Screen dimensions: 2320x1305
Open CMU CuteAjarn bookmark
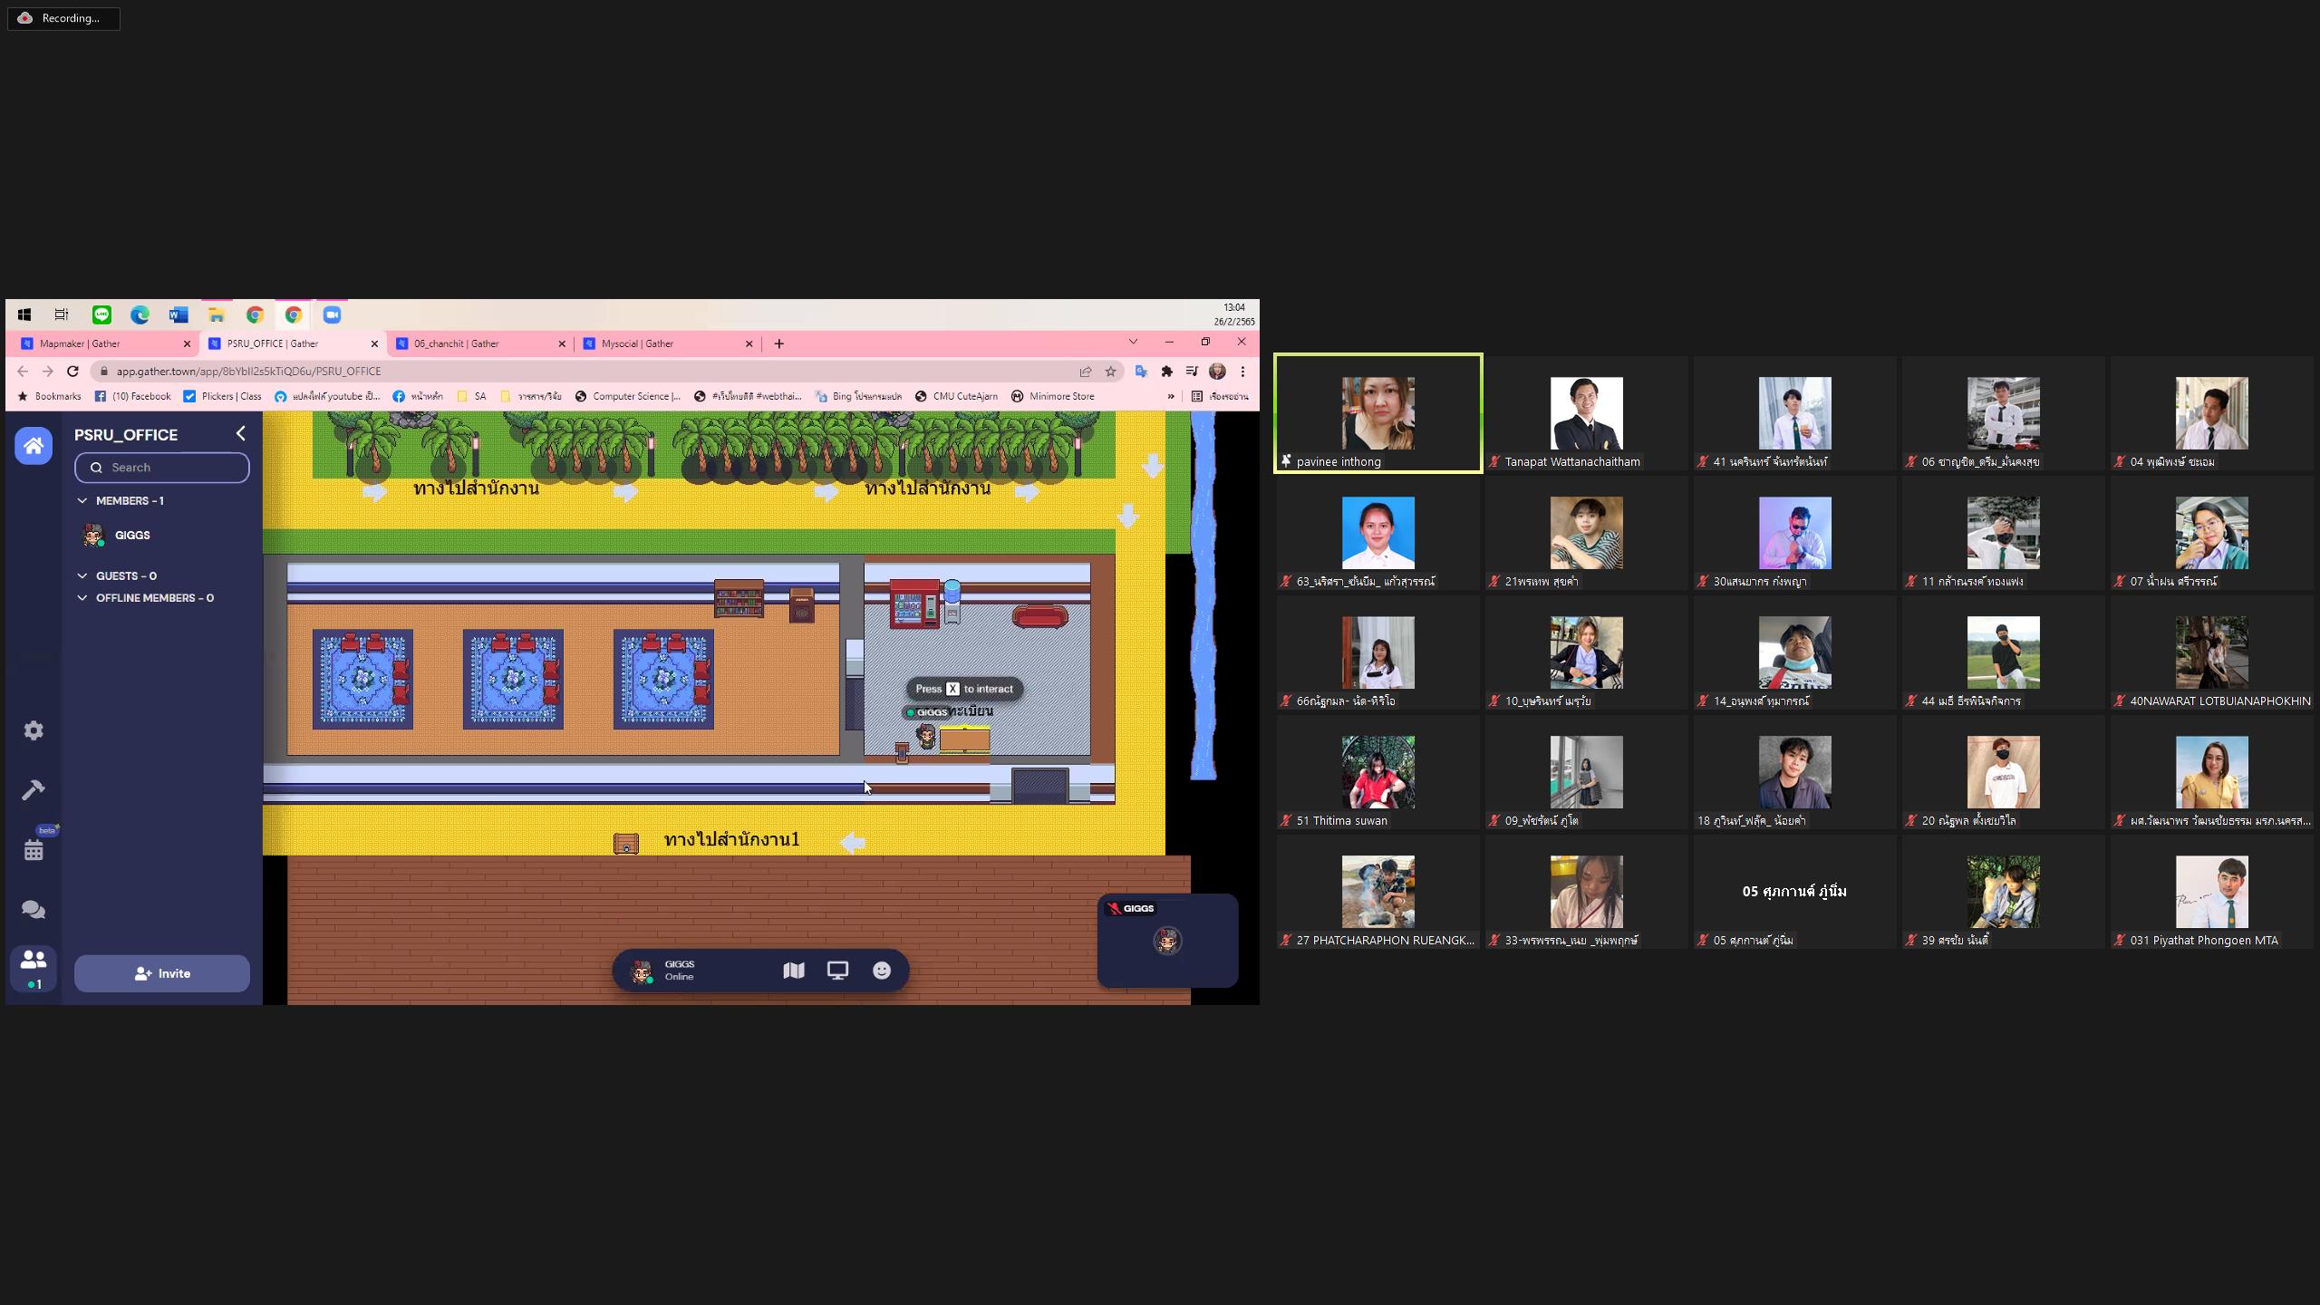956,396
